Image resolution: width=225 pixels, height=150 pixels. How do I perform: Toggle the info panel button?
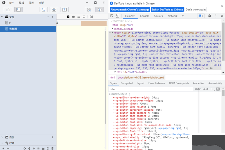click(x=99, y=10)
